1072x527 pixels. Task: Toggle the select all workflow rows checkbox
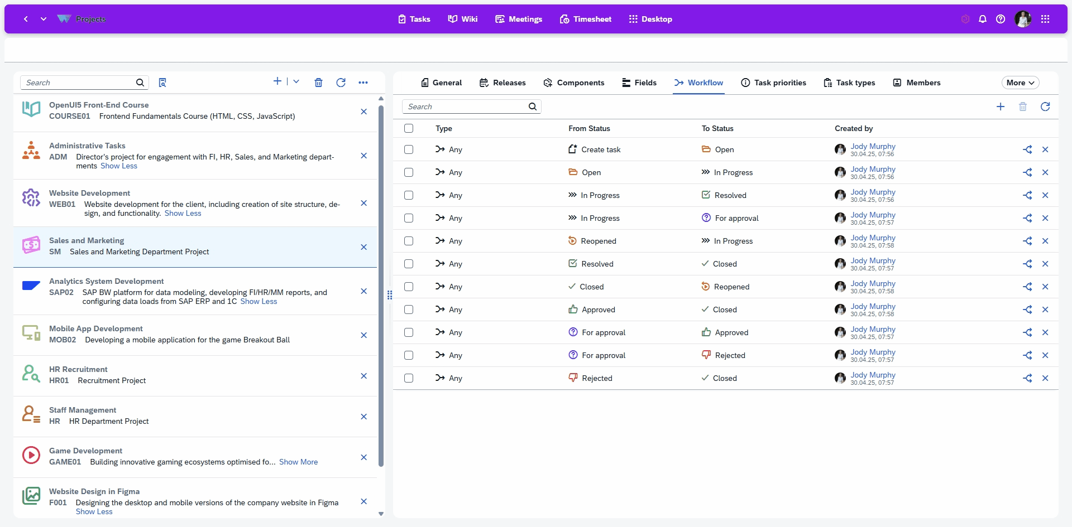coord(409,128)
